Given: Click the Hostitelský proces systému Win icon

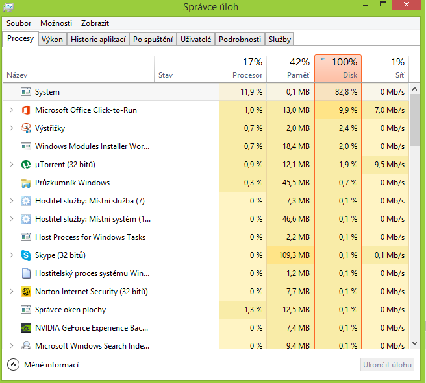Looking at the screenshot, I should coord(26,273).
